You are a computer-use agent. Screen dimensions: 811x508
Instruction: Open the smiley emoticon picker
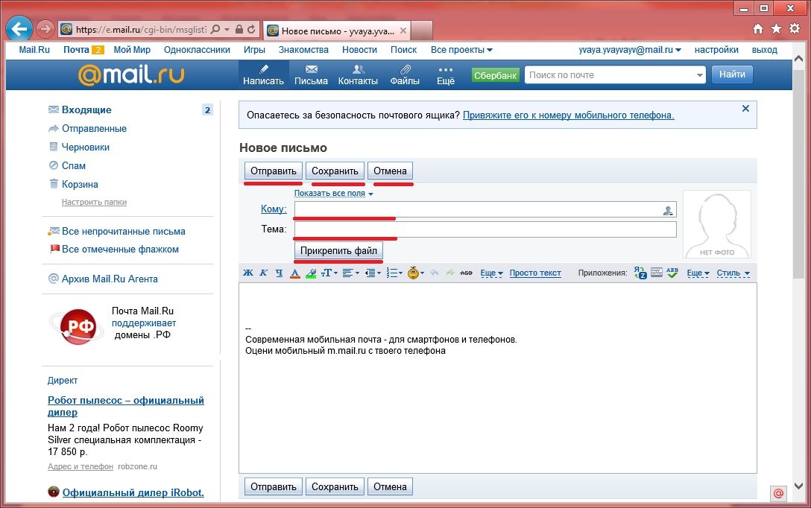416,273
